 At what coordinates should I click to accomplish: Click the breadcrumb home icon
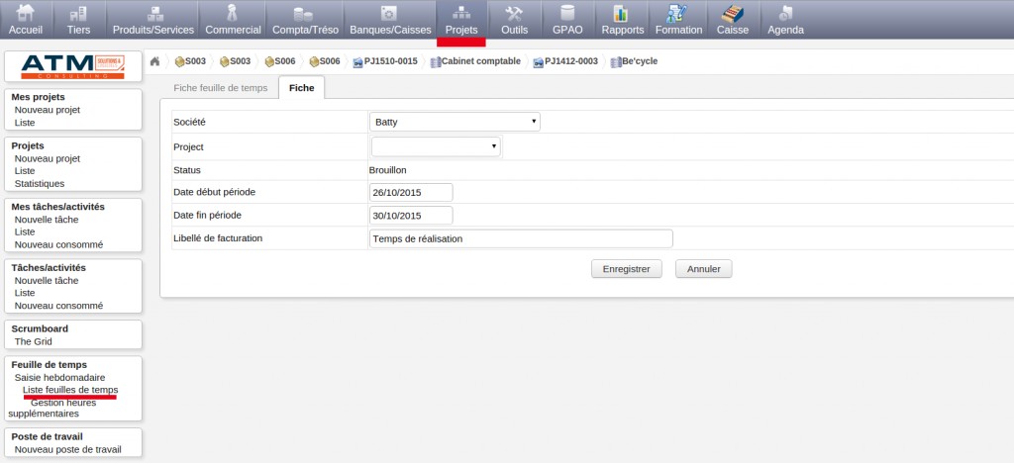(x=154, y=61)
